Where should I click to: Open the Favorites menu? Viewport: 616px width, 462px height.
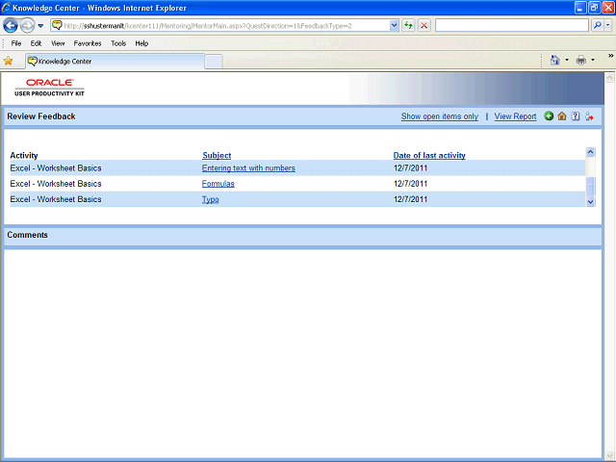(88, 43)
